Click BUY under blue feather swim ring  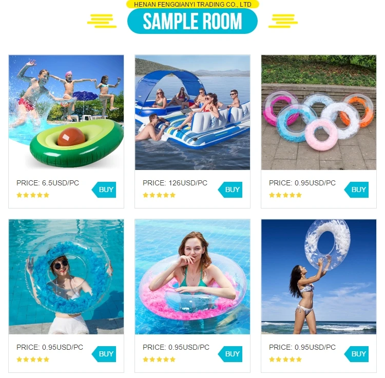click(104, 354)
